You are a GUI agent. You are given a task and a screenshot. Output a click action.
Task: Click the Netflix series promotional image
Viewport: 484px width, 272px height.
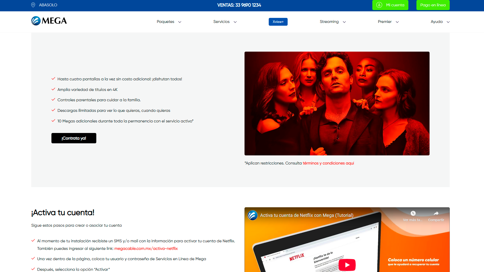pyautogui.click(x=337, y=104)
